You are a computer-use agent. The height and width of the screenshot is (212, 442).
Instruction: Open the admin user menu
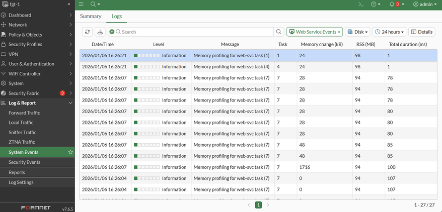[425, 5]
